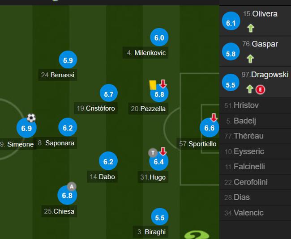Click the yellow card icon on Pezzella
The width and height of the screenshot is (291, 239).
153,85
